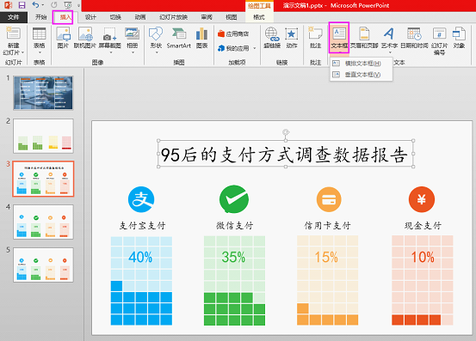Viewport: 476px width, 341px height.
Task: Click the 40% label in blue chart
Action: (140, 257)
